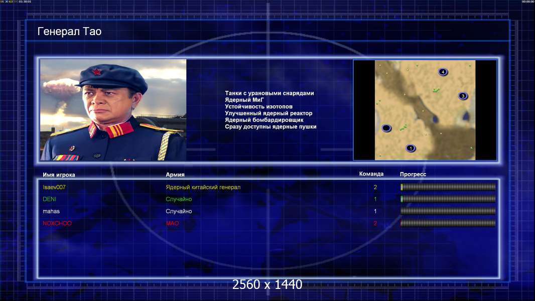Click the Isaev007 loading progress bar
535x301 pixels.
coord(448,187)
